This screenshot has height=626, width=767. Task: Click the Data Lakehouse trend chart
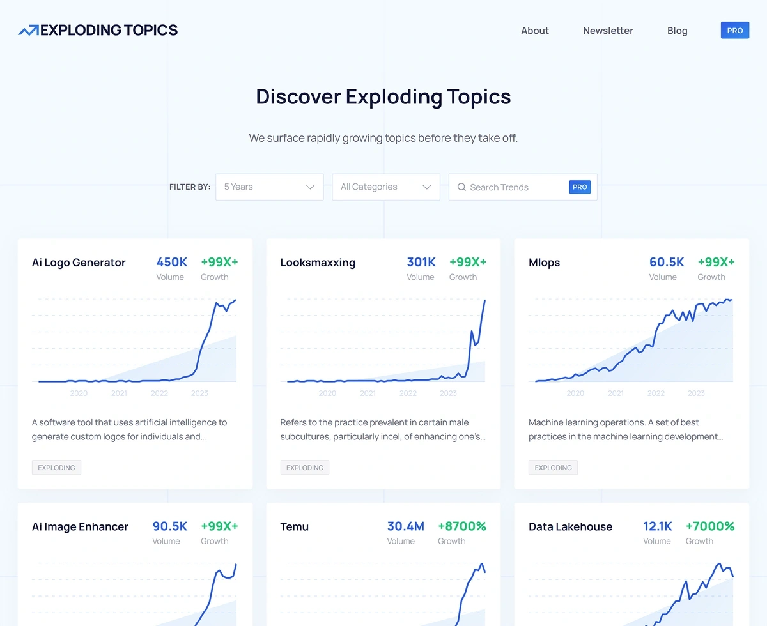(x=631, y=593)
